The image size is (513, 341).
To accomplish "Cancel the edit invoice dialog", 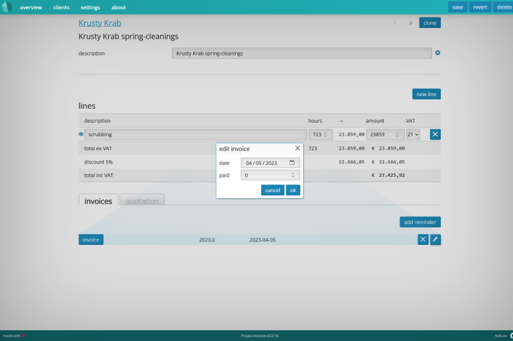I will point(273,190).
